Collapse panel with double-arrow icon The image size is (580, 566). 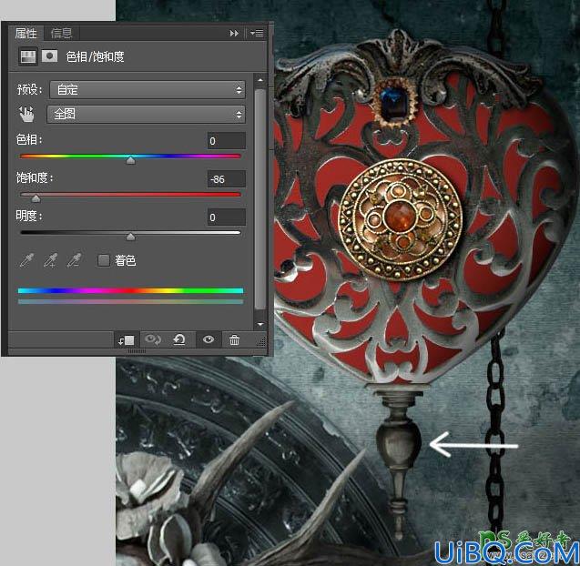(234, 34)
